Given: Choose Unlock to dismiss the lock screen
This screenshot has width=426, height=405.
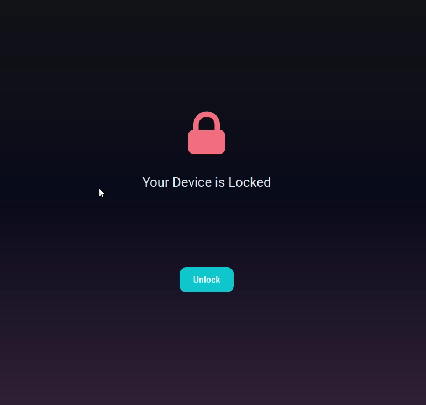Looking at the screenshot, I should [207, 280].
